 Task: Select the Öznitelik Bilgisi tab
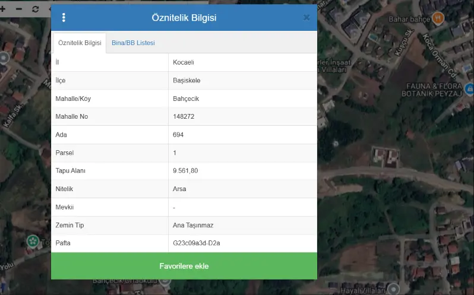tap(80, 43)
